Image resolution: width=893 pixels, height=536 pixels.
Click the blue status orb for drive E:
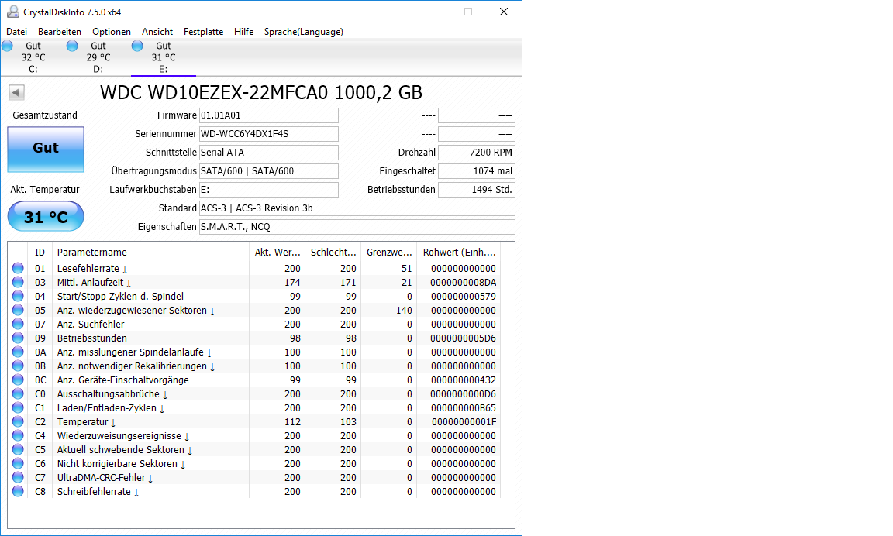click(x=137, y=46)
